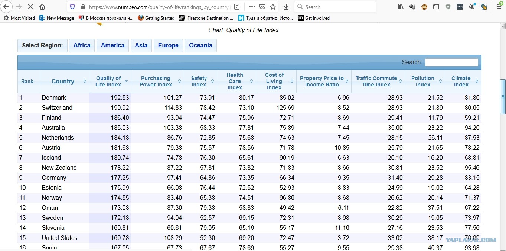Stop loading the page
Screen dimensions: 506x251
(x=30, y=7)
